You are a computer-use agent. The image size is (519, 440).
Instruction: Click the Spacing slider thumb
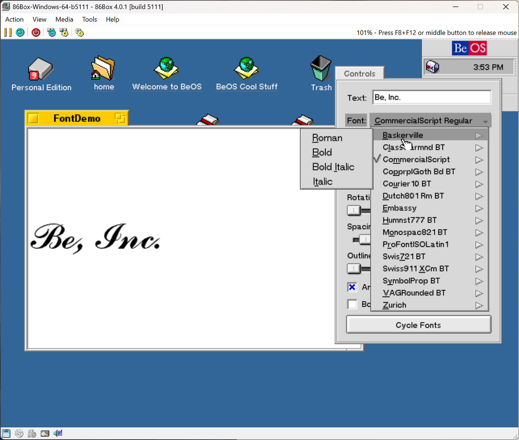pyautogui.click(x=365, y=240)
